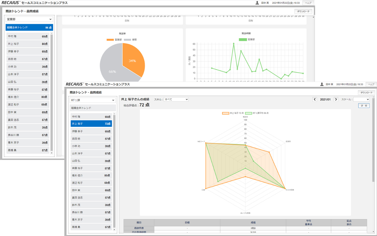Viewport: 377px width, 236px height.
Task: Click the ヘルプ button in the front window
Action: coord(371,84)
